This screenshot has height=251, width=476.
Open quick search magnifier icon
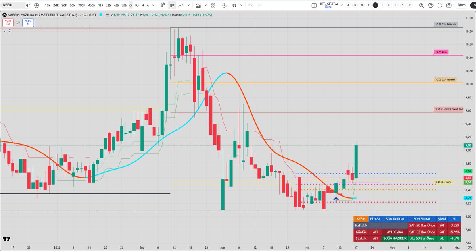[422, 6]
